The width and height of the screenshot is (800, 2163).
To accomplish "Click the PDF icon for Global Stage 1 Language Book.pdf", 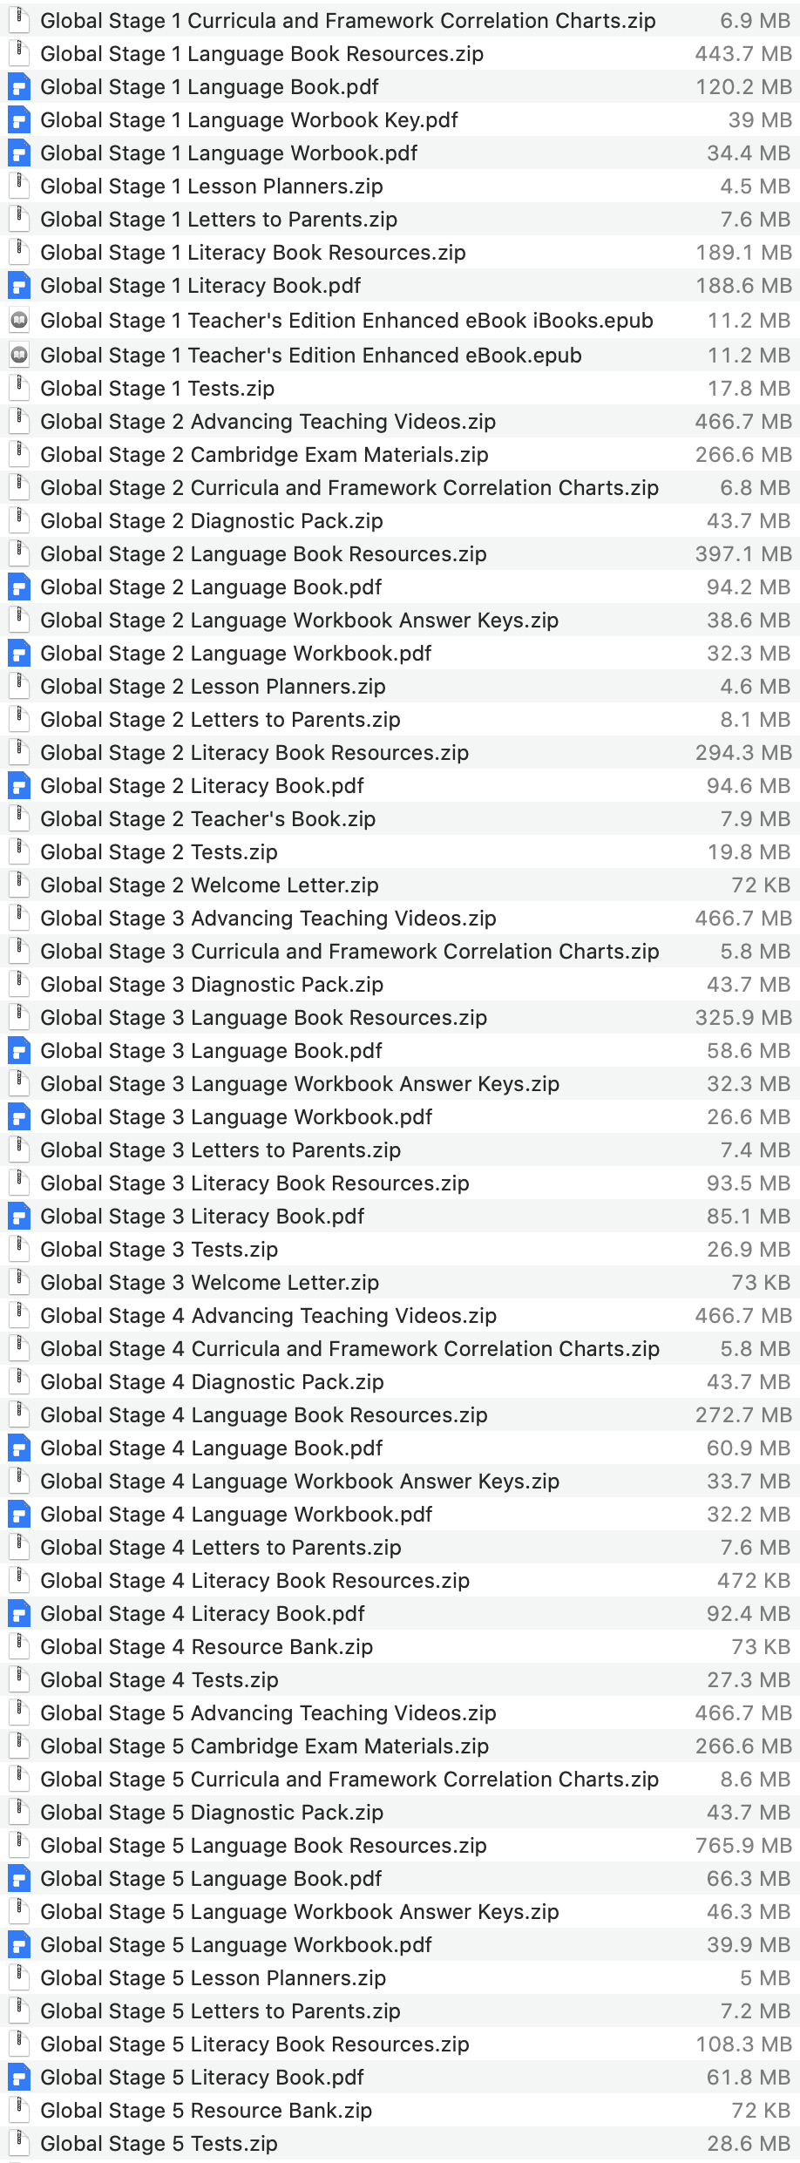I will click(18, 87).
